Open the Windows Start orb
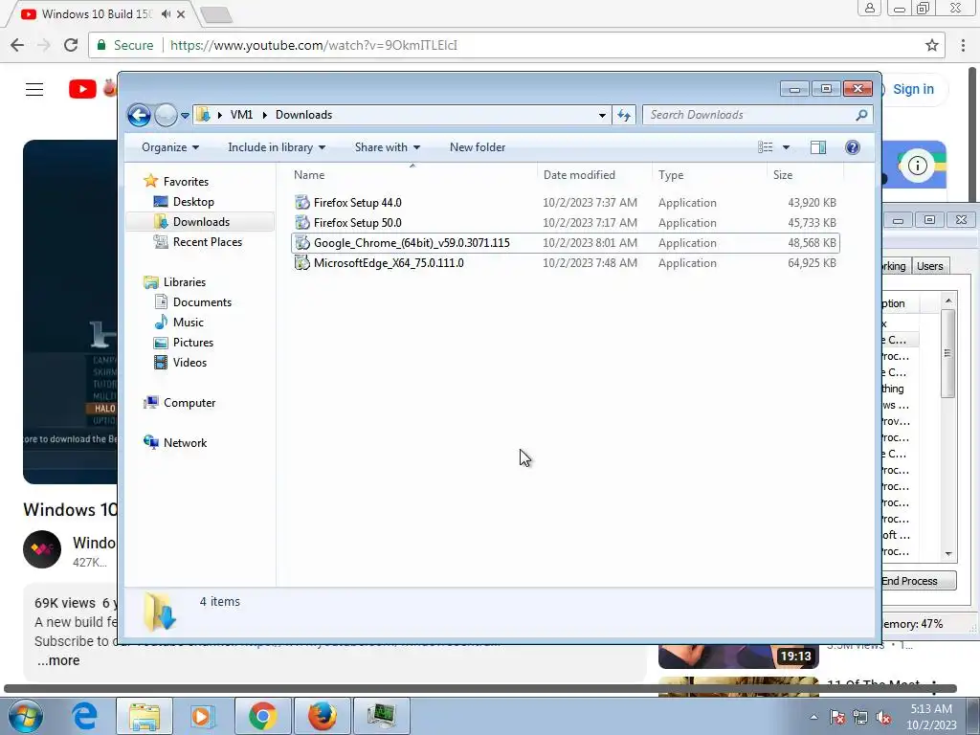Image resolution: width=980 pixels, height=735 pixels. (24, 717)
